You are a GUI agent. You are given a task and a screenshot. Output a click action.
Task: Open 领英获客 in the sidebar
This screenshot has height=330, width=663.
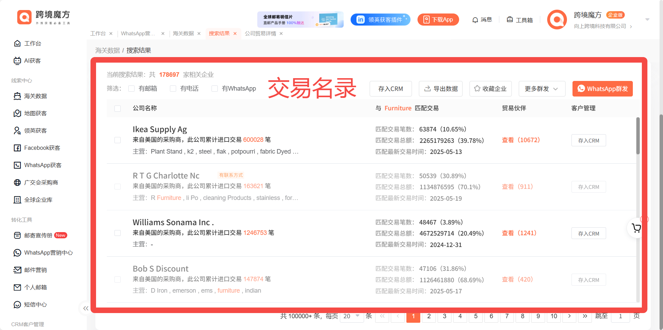click(x=31, y=131)
